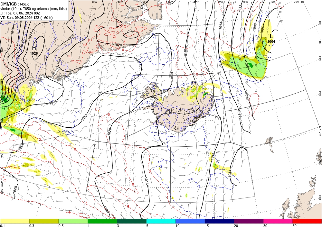This screenshot has height=228, width=322.
Task: Click the light green 0.5–1 legend swatch
Action: pyautogui.click(x=73, y=221)
